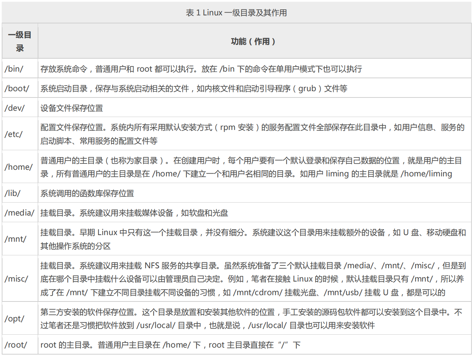Click the /root/ directory cell

pos(20,344)
